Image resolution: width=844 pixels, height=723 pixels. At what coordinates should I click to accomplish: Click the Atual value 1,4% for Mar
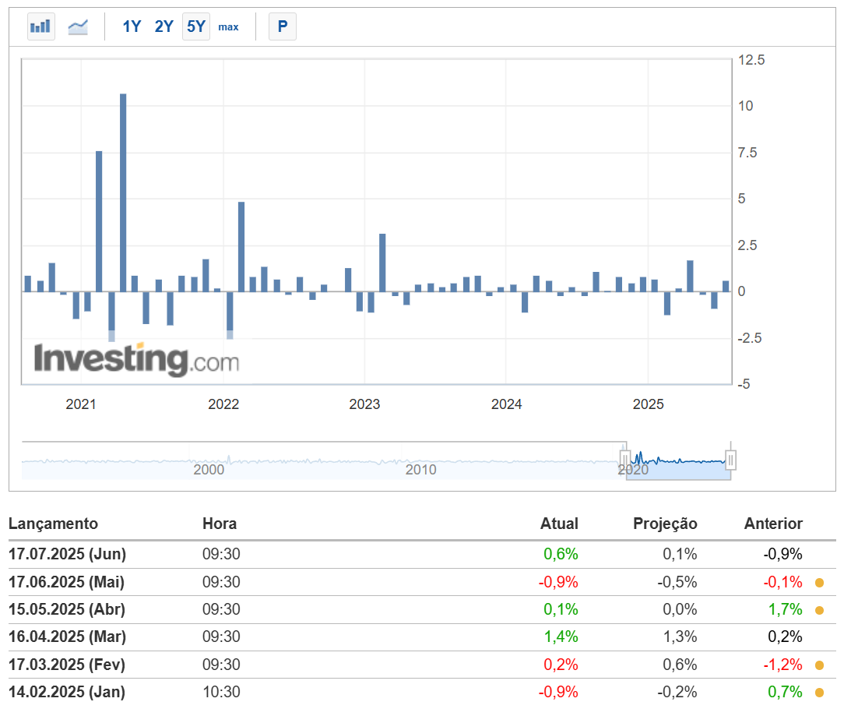coord(561,637)
